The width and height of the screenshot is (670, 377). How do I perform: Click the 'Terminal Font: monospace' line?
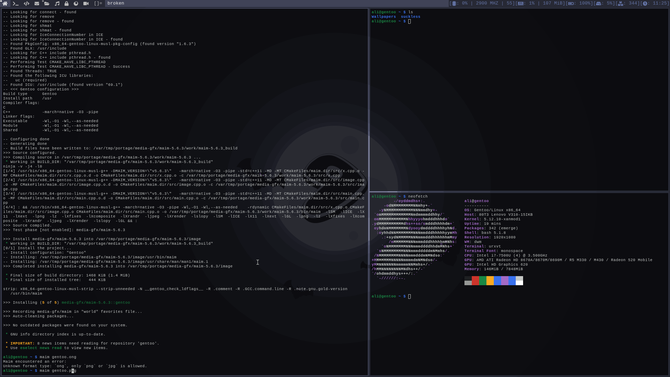click(493, 251)
